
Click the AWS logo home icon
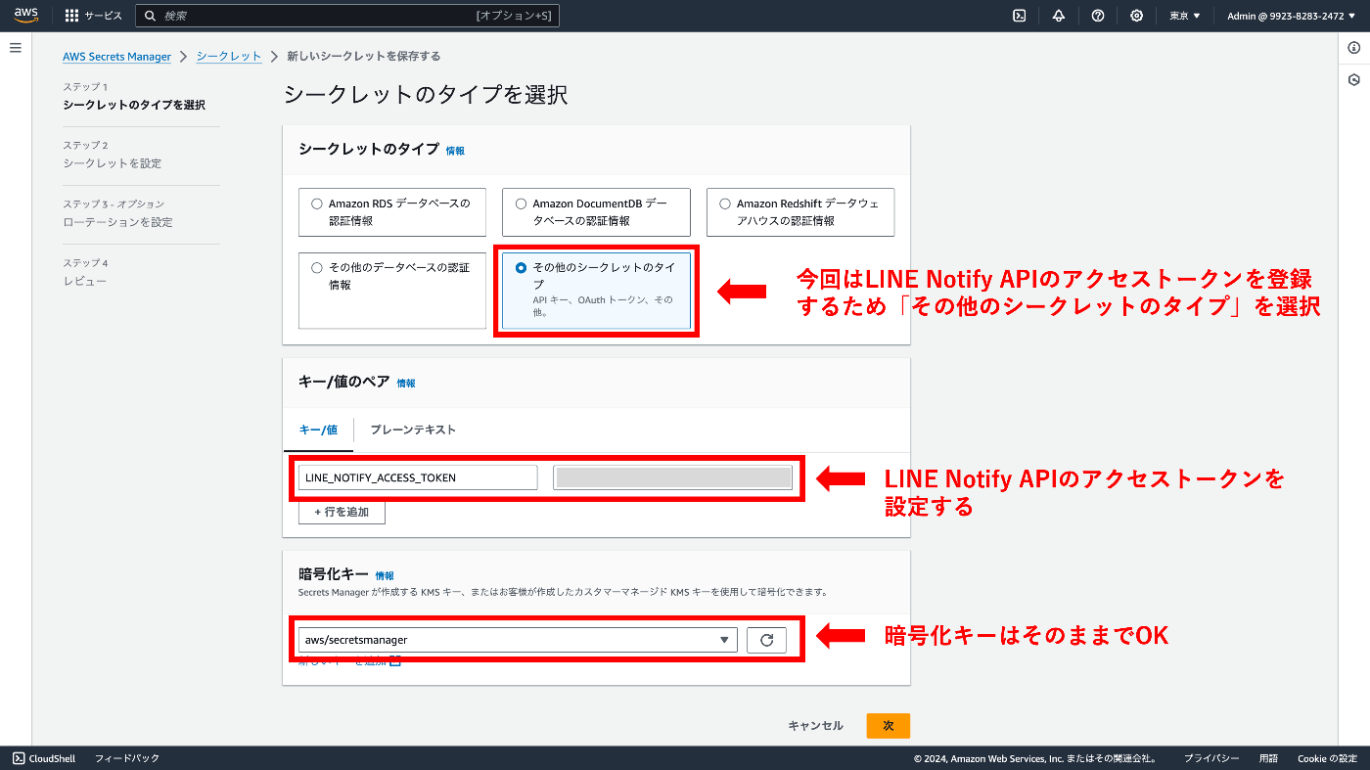25,15
